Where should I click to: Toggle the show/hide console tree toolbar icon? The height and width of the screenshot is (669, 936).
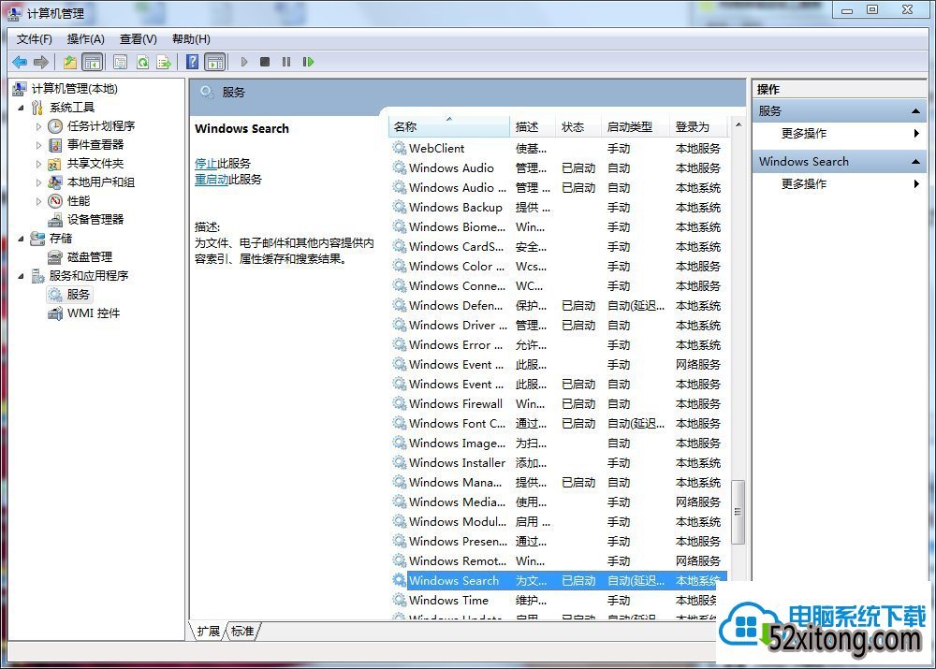point(92,62)
